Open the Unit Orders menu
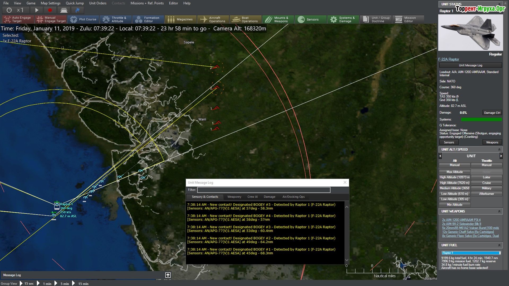 click(x=98, y=3)
